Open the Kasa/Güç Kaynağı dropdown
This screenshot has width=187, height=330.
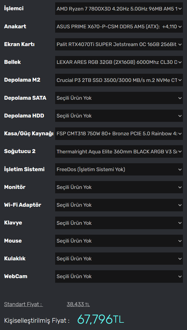point(119,134)
